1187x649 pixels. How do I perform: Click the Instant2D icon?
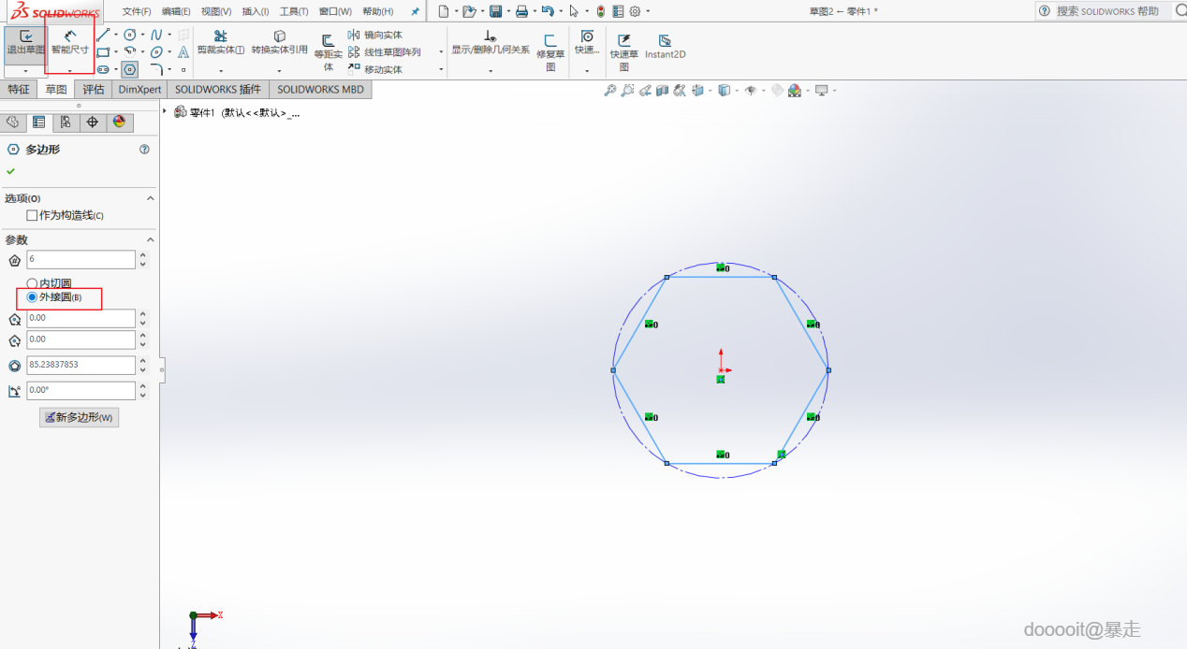pos(665,46)
